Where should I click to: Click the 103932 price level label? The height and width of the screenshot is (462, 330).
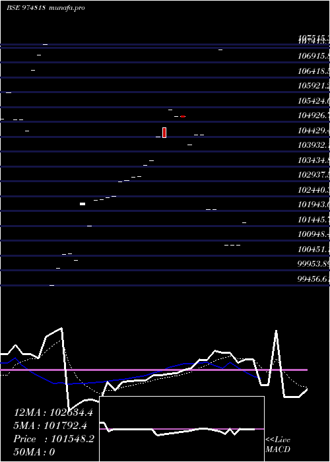[313, 145]
